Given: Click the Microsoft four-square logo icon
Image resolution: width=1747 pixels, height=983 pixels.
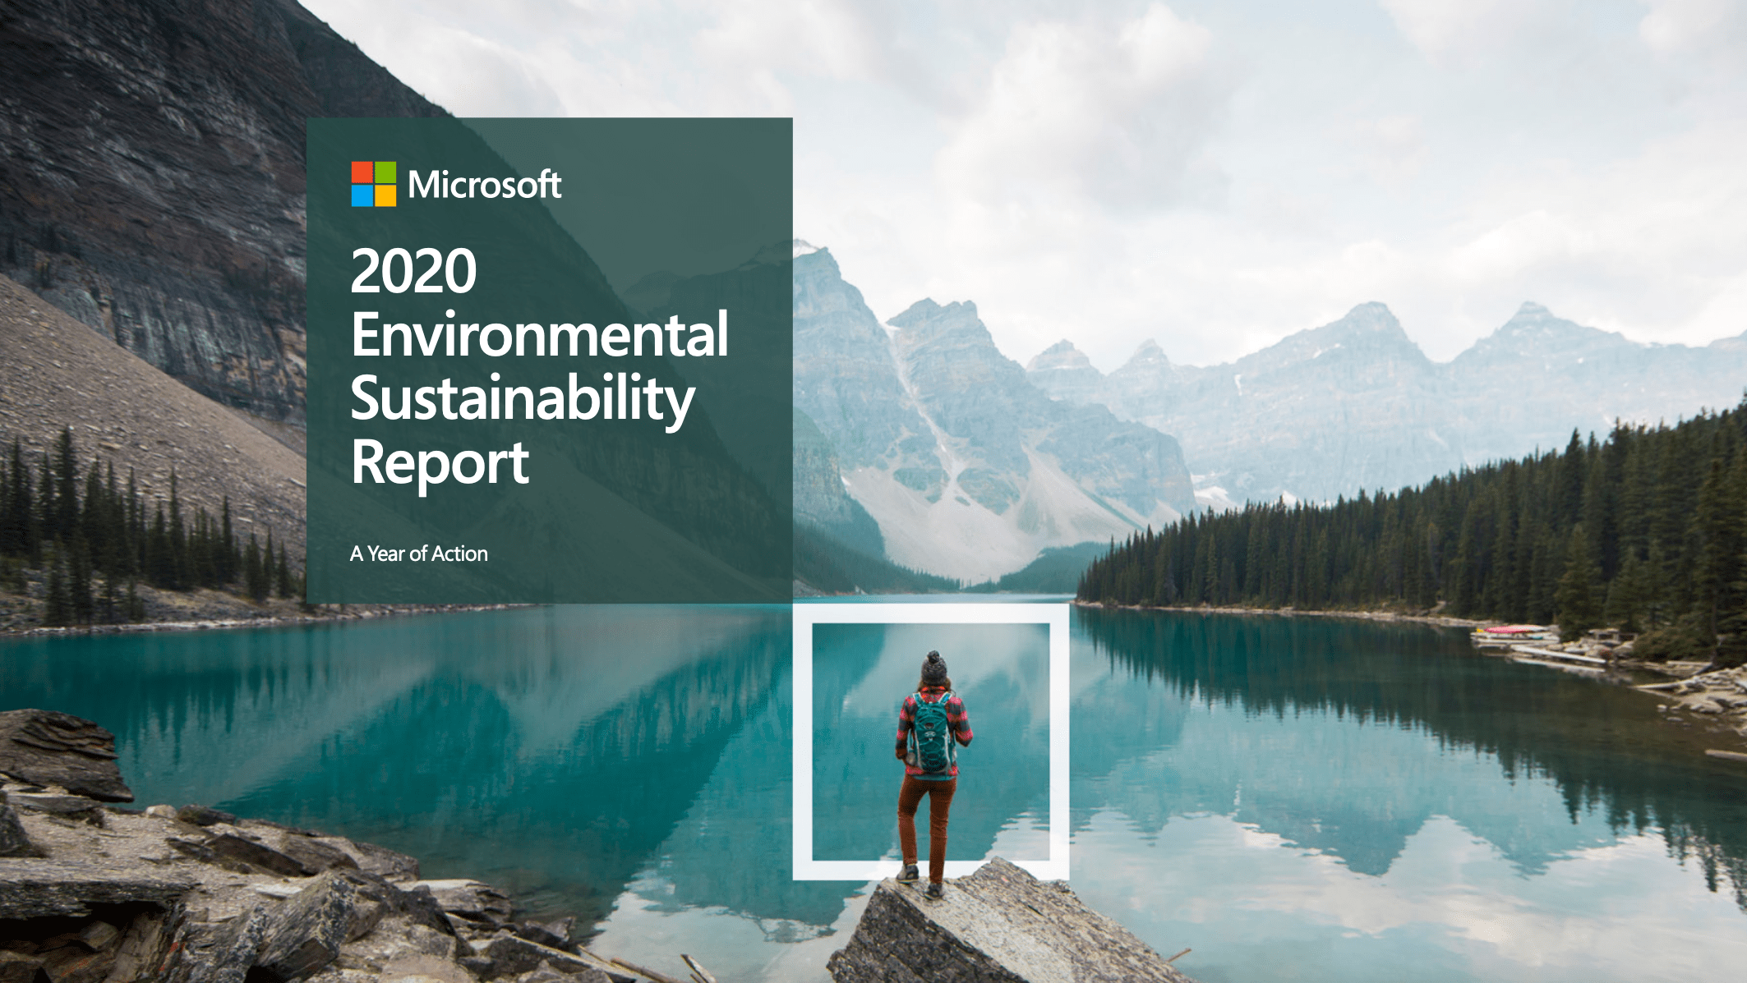Looking at the screenshot, I should [x=374, y=184].
